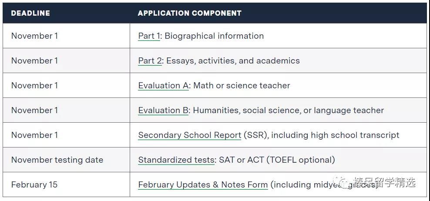Viewport: 430px width, 201px height.
Task: Click SAT or ACT (TOEFL optional) text
Action: pos(277,160)
